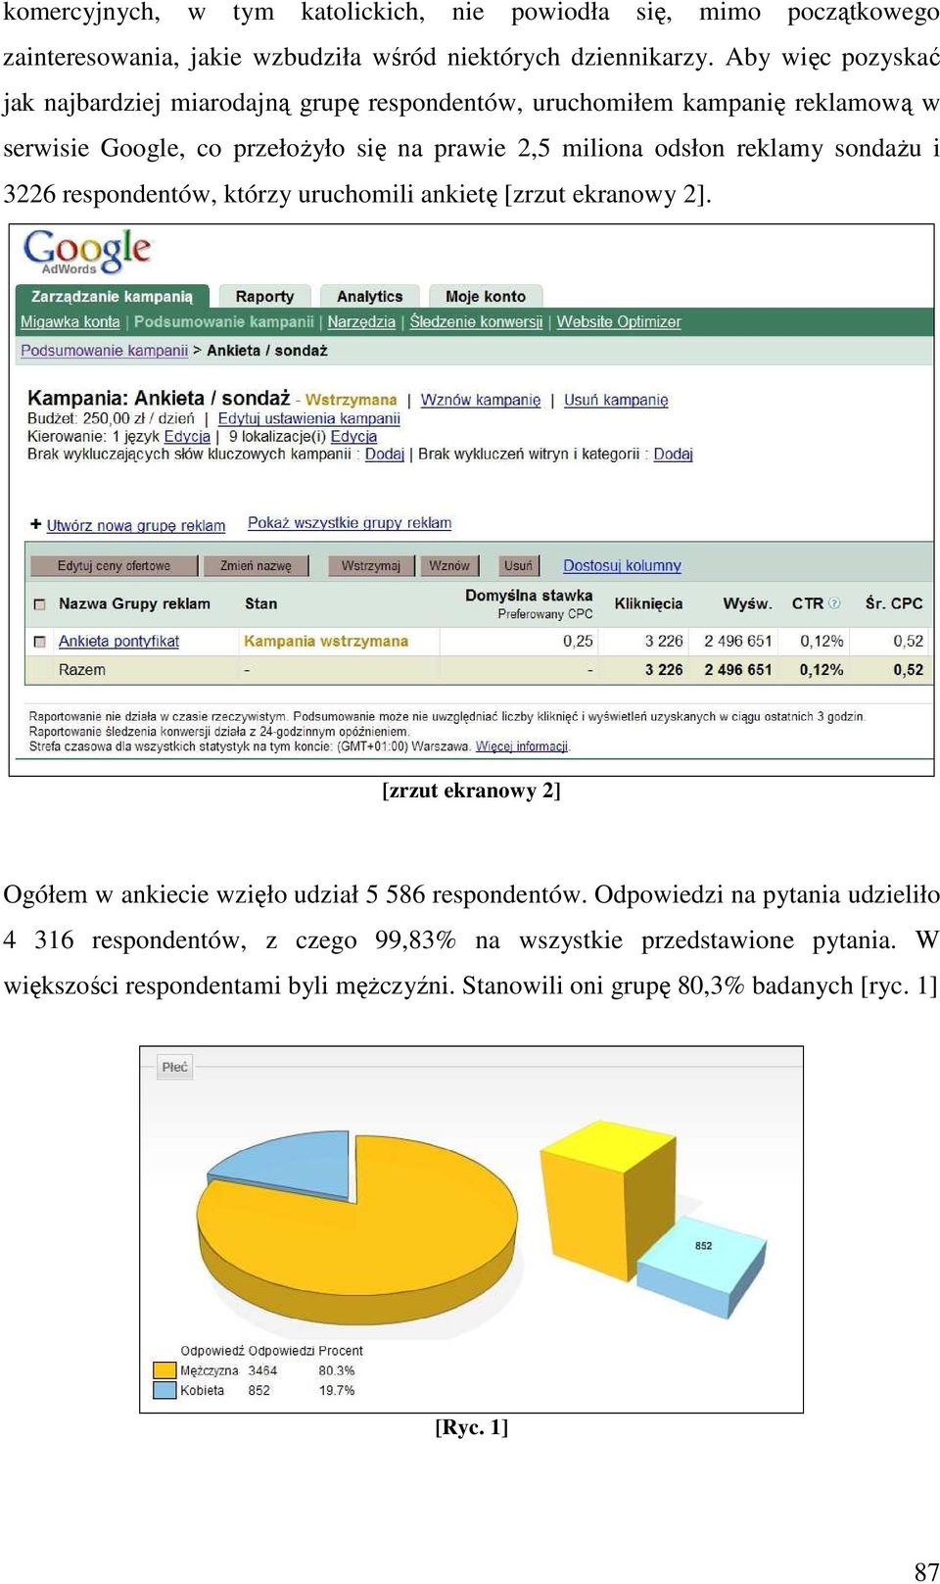Click the Zmień nazwę button

[x=256, y=565]
